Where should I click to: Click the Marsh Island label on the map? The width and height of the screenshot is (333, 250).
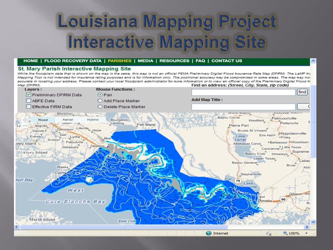point(42,219)
